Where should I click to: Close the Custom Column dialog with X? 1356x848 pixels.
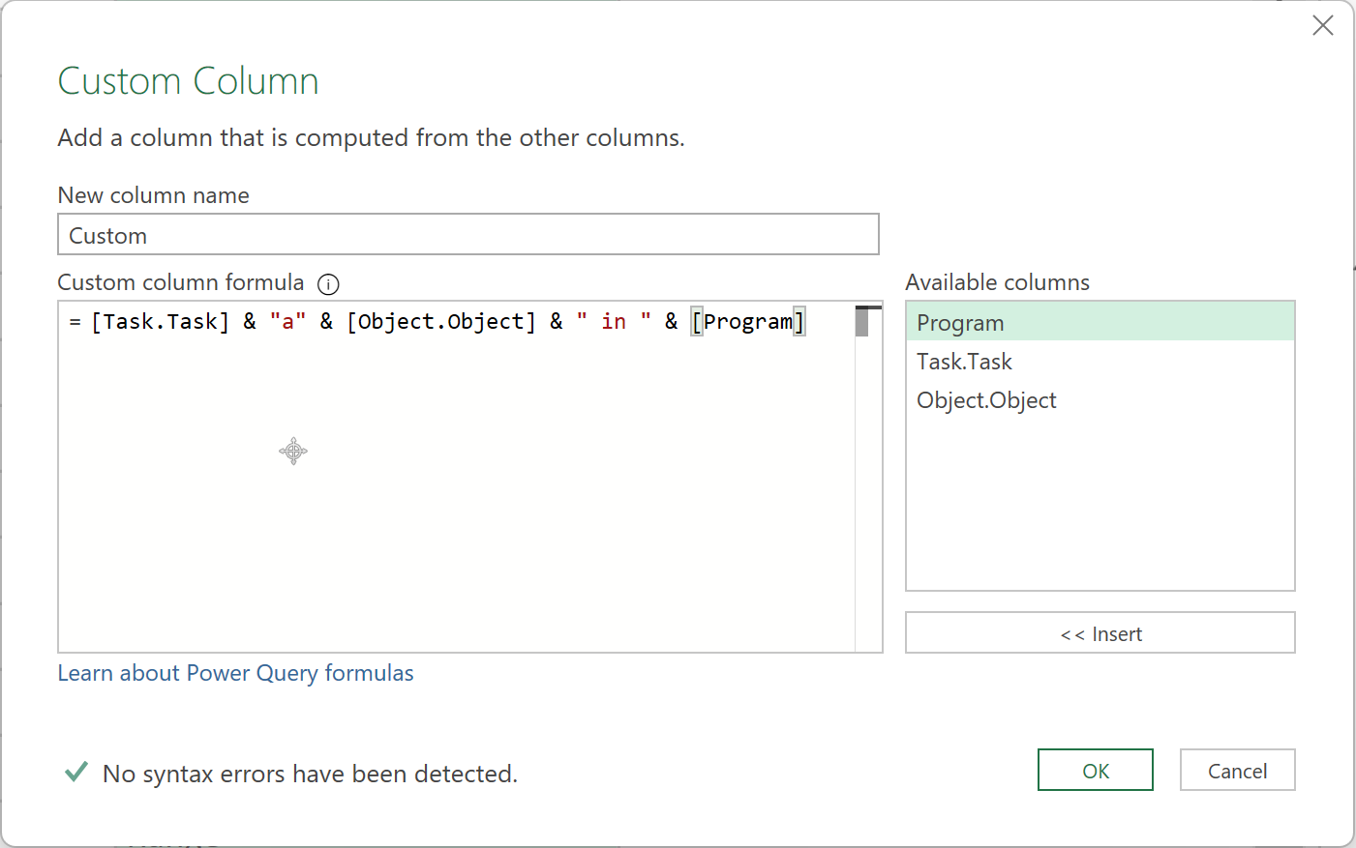pos(1322,26)
